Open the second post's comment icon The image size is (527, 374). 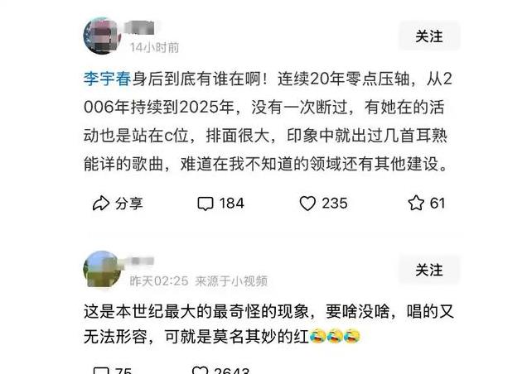point(101,371)
